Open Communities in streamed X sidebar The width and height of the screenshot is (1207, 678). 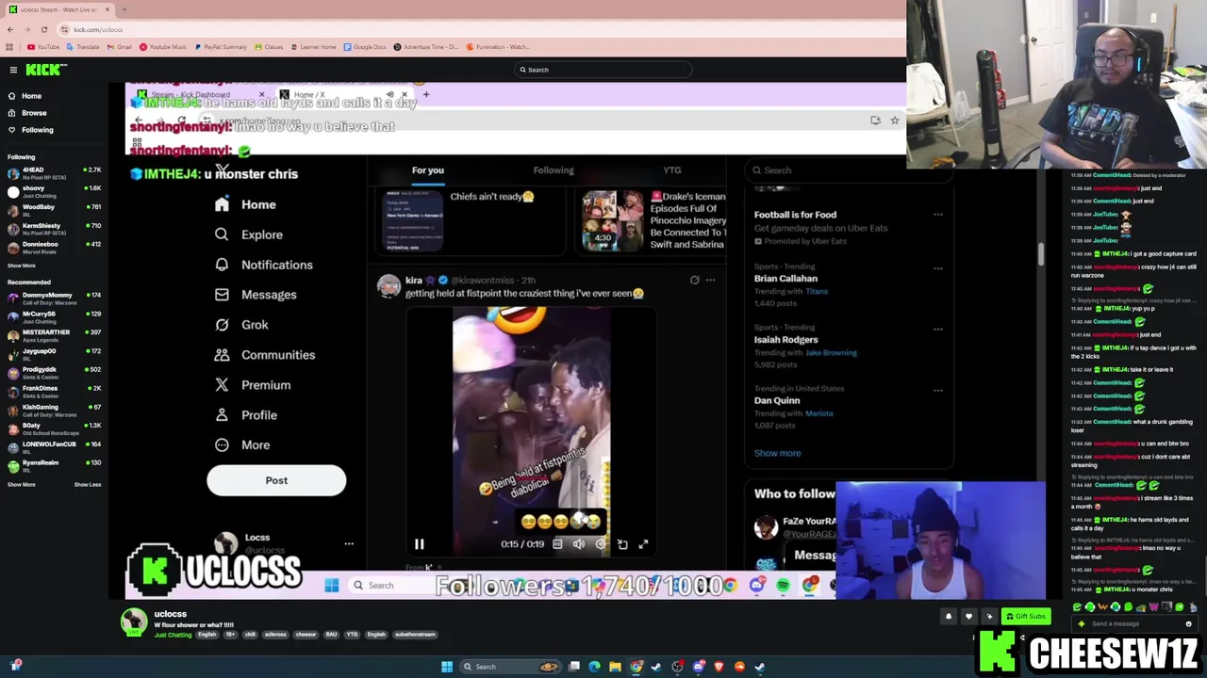click(264, 355)
